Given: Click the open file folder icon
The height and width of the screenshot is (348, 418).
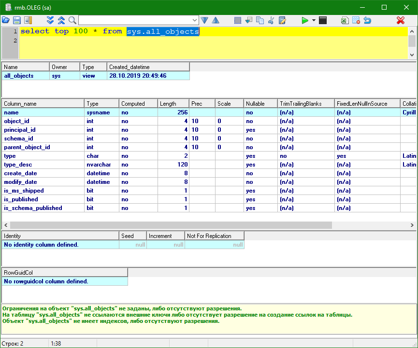Looking at the screenshot, I should click(6, 20).
